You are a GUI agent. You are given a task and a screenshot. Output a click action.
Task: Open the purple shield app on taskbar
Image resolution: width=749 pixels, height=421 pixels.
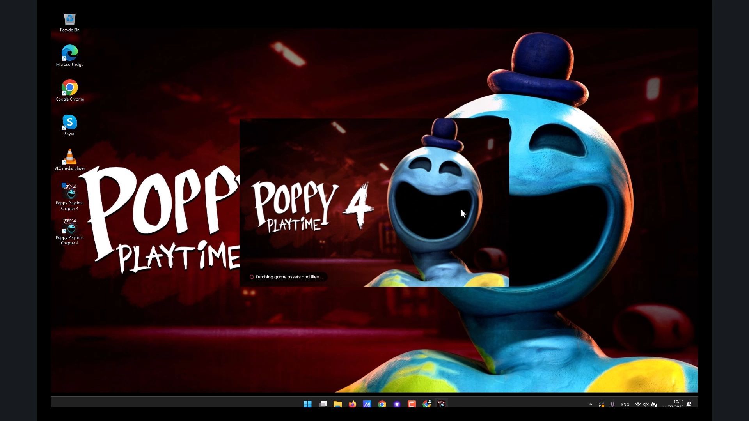coord(397,404)
